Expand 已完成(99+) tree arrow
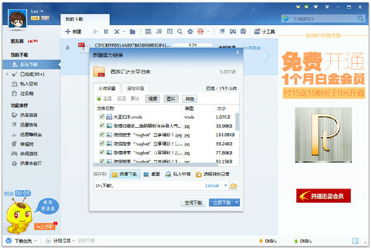Viewport: 371px width, 248px height. [7, 74]
